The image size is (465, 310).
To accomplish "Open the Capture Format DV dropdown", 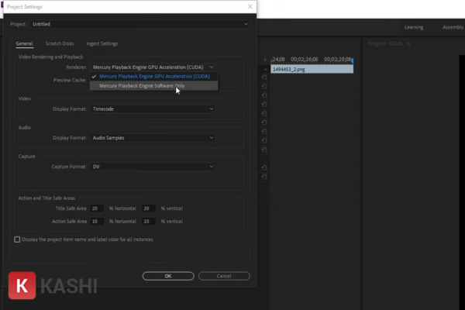I will click(x=153, y=167).
